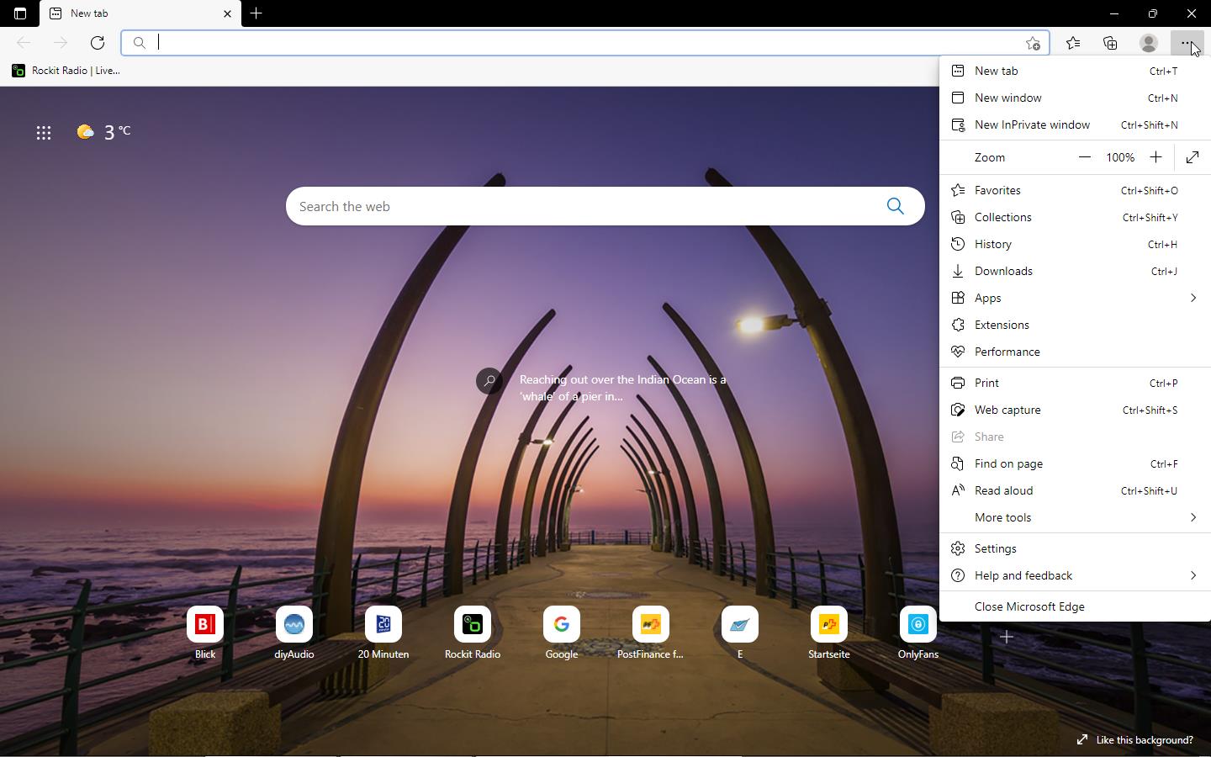This screenshot has width=1211, height=757.
Task: Enter full screen with expand arrows icon
Action: [x=1192, y=157]
